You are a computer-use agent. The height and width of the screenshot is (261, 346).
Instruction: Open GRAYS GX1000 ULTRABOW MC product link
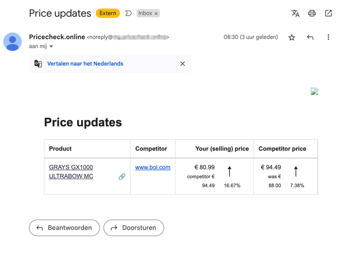[71, 172]
